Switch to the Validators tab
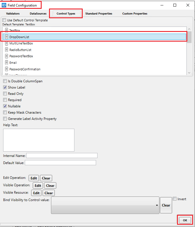 (x=13, y=13)
